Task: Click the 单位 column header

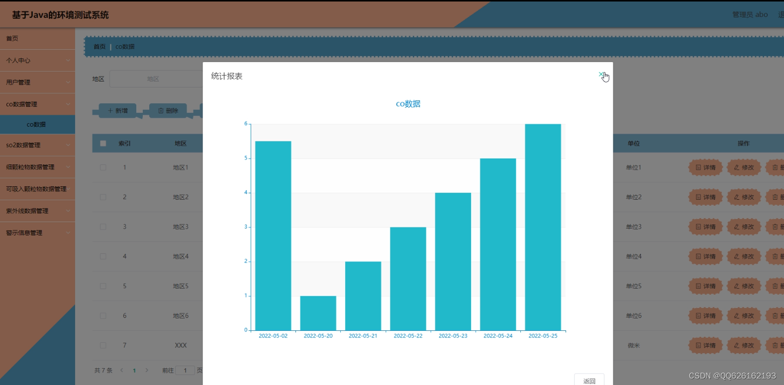Action: pos(633,144)
